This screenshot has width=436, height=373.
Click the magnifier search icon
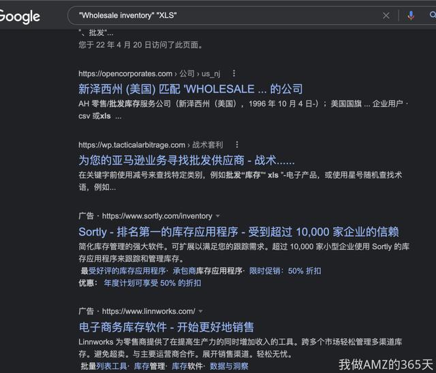point(433,15)
